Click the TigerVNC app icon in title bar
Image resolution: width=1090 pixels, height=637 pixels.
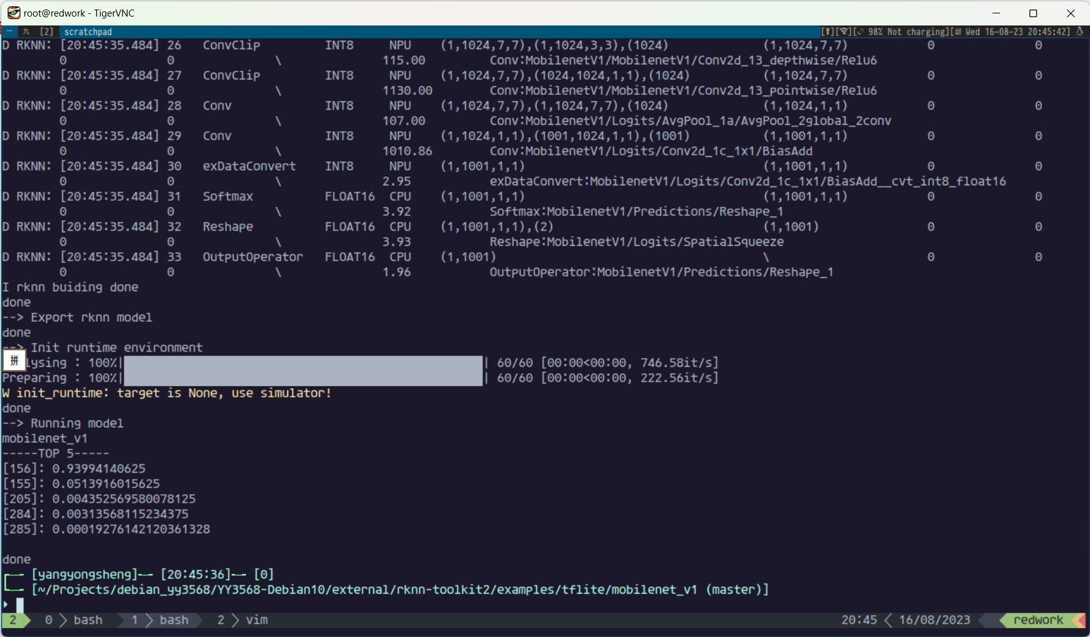13,13
